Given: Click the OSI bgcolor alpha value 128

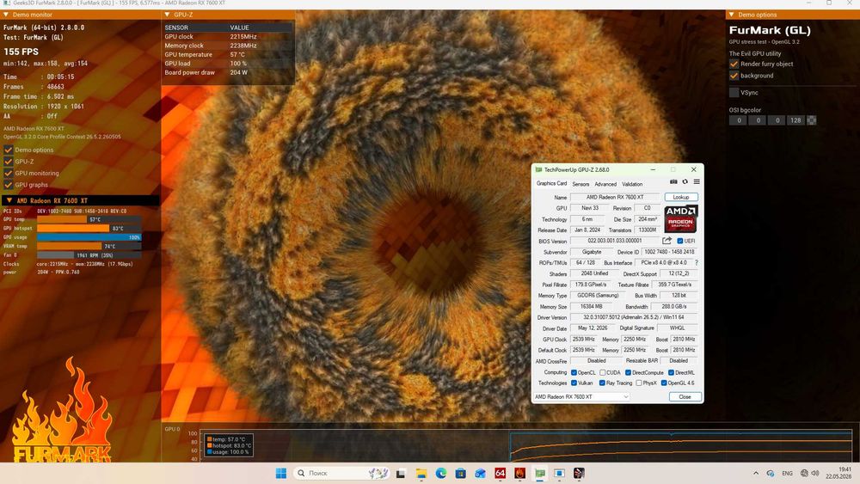Looking at the screenshot, I should click(795, 120).
